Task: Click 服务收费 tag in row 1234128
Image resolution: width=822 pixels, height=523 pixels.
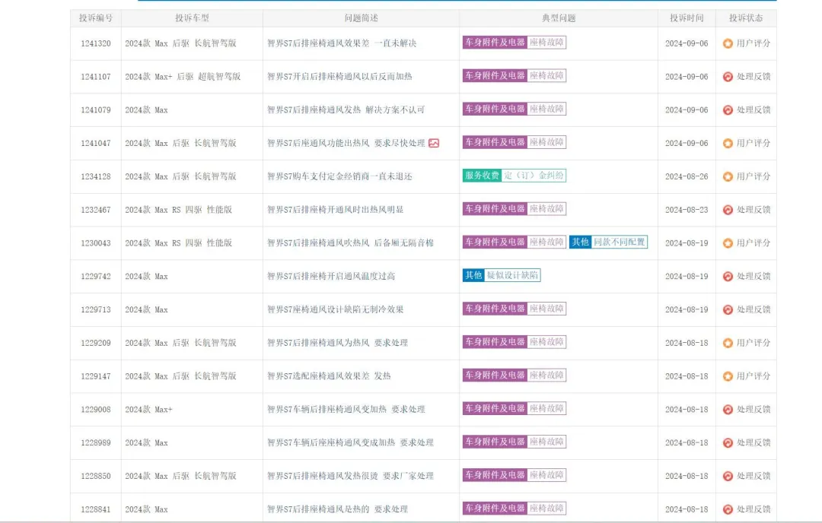Action: (x=482, y=176)
